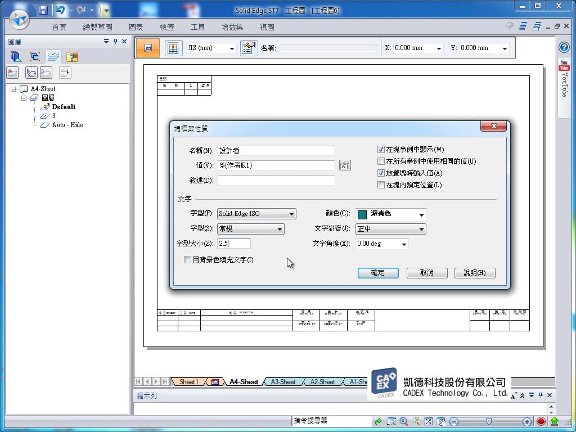Open the Solid Edge application button

pyautogui.click(x=19, y=19)
